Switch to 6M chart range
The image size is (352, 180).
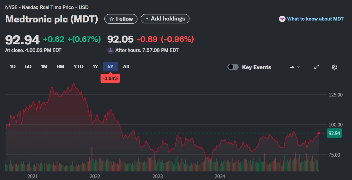[60, 67]
